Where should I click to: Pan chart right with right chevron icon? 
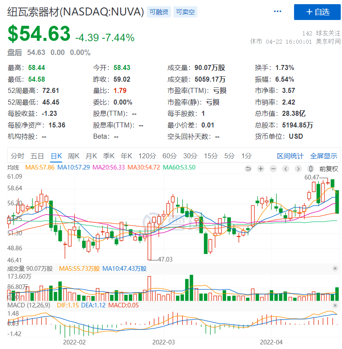pyautogui.click(x=298, y=169)
